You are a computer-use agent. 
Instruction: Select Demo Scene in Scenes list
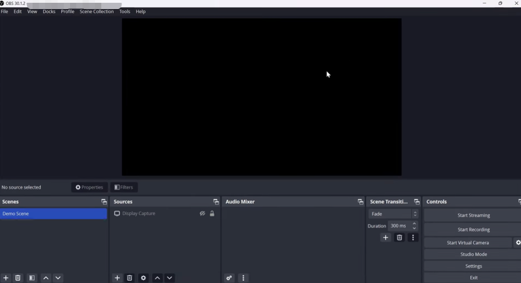53,214
